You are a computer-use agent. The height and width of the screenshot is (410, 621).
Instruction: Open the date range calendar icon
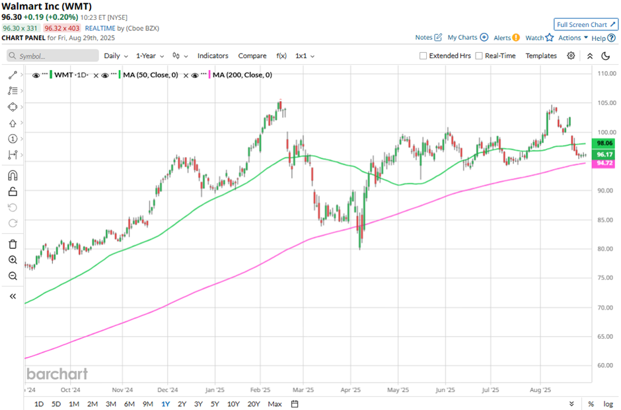[x=295, y=403]
